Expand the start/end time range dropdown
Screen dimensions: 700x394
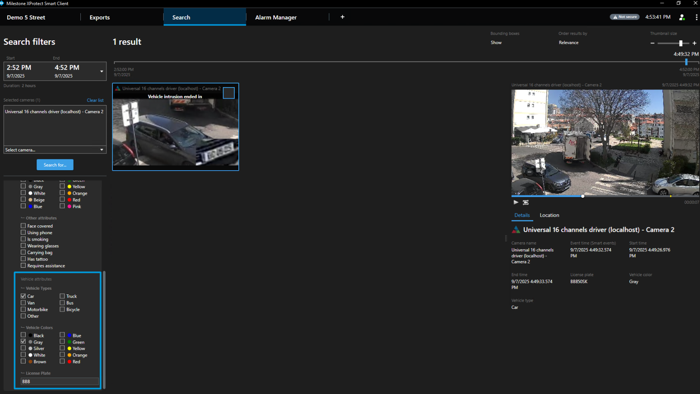point(102,72)
